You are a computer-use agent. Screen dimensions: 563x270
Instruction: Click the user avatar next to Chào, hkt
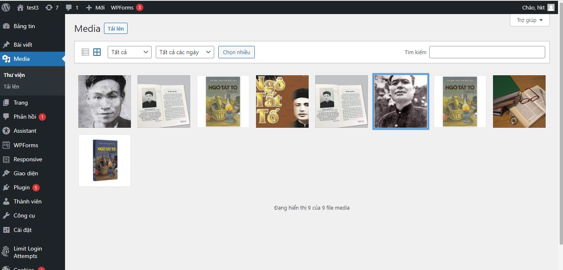551,7
